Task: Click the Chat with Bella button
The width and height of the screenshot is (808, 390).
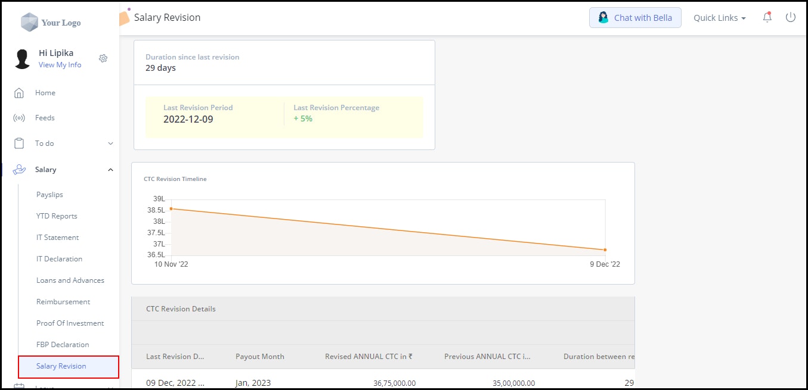Action: (635, 18)
